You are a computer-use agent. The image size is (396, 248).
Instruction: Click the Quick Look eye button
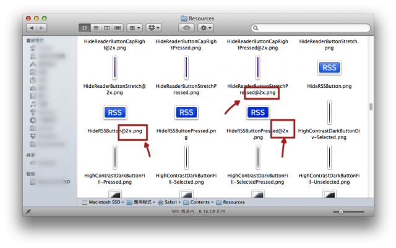pos(186,28)
